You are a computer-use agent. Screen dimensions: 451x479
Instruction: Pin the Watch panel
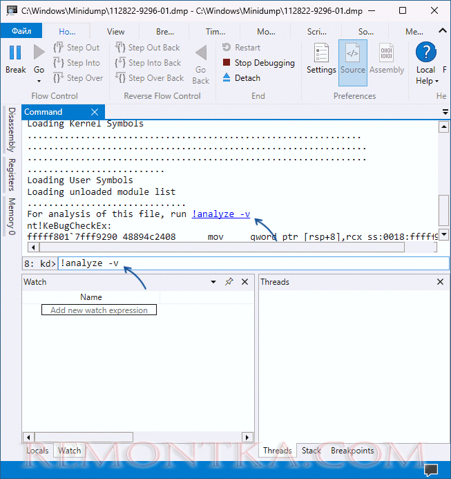click(x=229, y=281)
